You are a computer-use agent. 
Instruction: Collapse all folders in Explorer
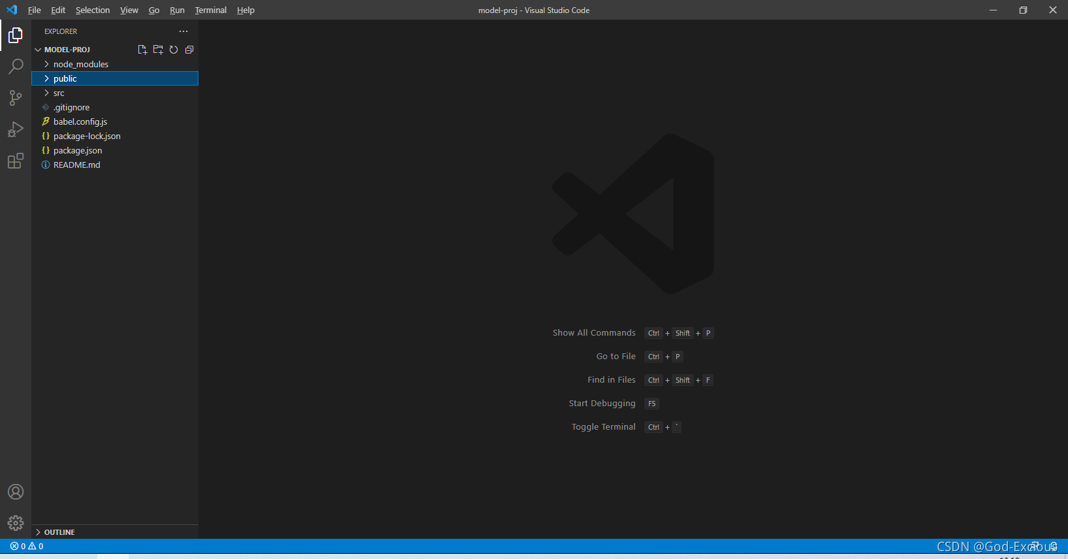[189, 50]
